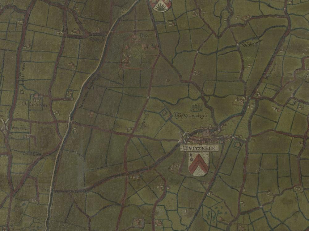Viewport: 309px width, 231px height.
Task: Click the 'Watergank' label written along the diagonal road
Action: point(271,71)
